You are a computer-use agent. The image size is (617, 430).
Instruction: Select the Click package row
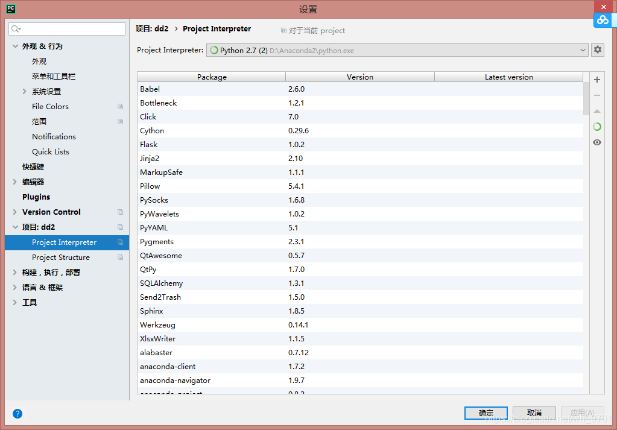click(360, 117)
